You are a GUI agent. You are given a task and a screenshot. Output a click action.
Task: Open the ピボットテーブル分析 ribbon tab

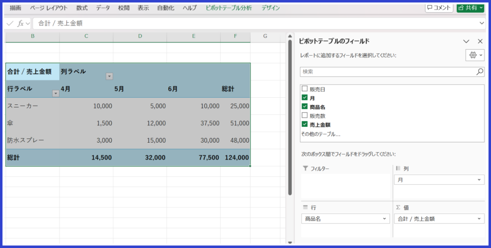(228, 8)
